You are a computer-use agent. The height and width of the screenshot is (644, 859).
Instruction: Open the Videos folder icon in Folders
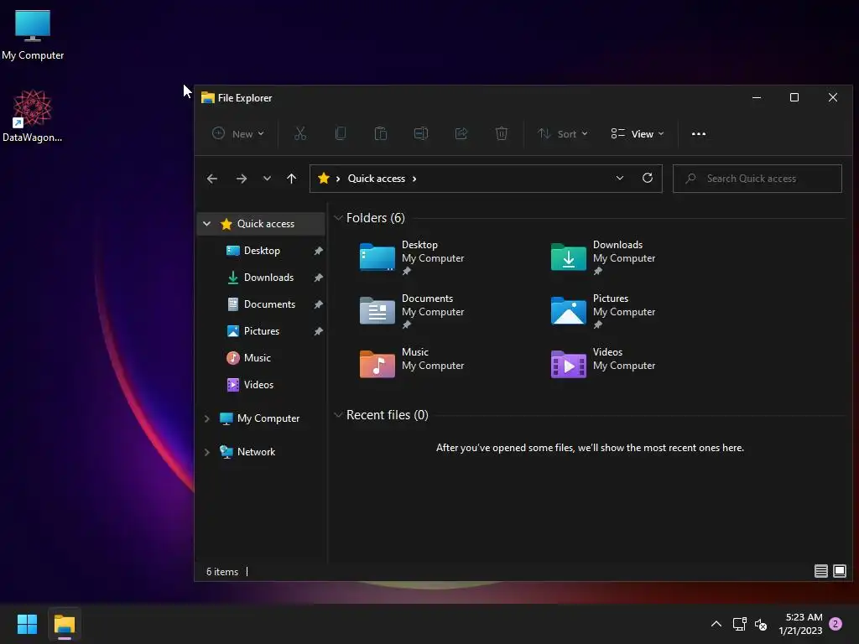(568, 364)
